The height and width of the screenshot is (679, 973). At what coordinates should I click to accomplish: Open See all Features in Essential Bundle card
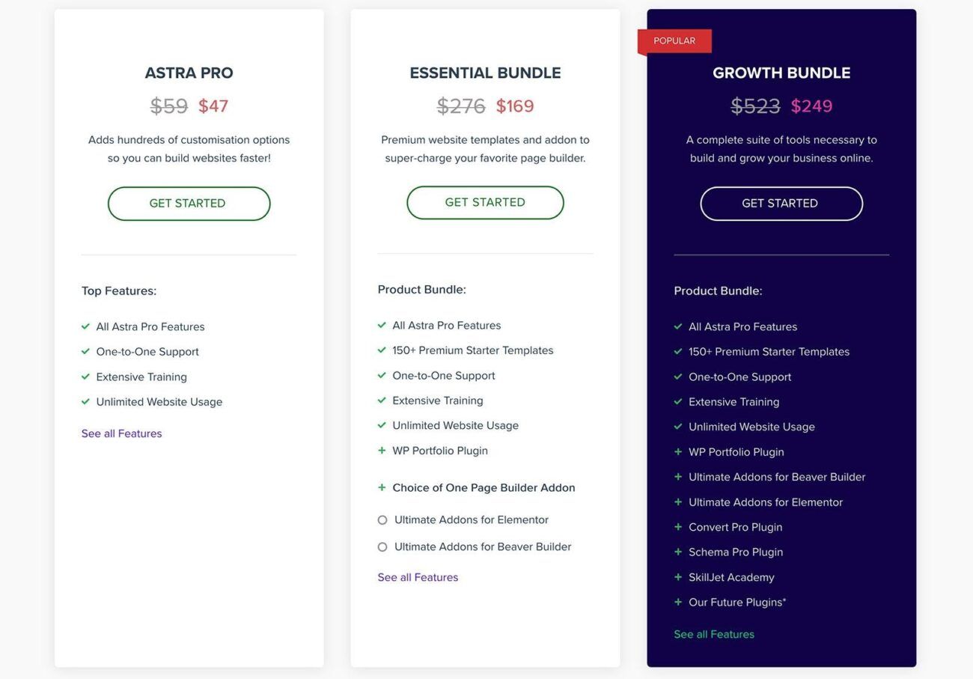pos(418,577)
